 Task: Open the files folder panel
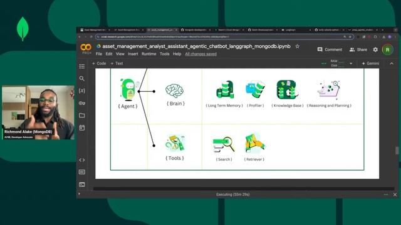(82, 115)
